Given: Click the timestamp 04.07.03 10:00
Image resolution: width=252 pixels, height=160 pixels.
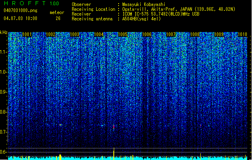Looking at the screenshot, I should (20, 18).
